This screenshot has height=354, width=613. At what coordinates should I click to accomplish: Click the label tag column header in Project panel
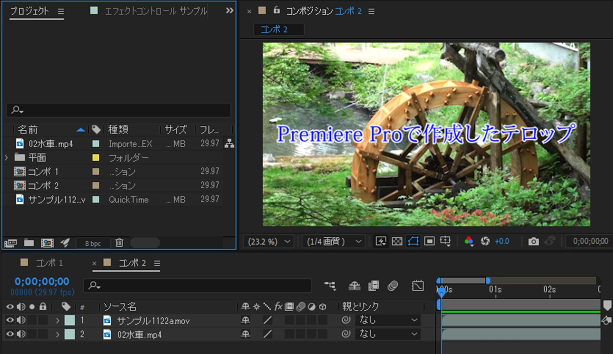[x=96, y=129]
